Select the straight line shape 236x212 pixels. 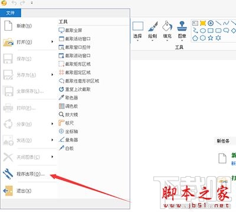pos(218,23)
